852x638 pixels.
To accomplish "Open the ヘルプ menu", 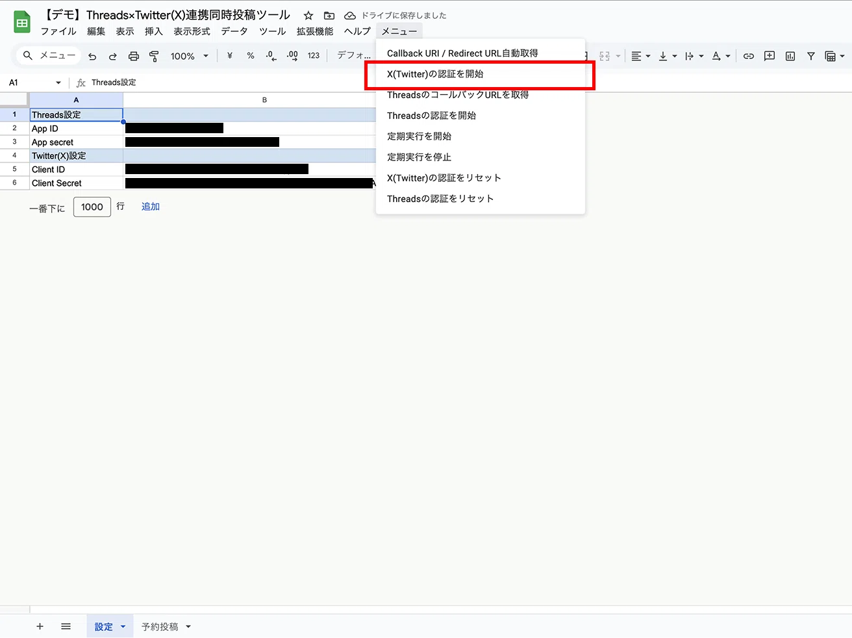I will click(357, 31).
